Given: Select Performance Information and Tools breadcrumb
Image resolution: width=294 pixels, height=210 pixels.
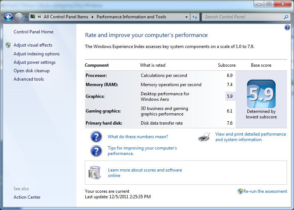Looking at the screenshot, I should 131,17.
